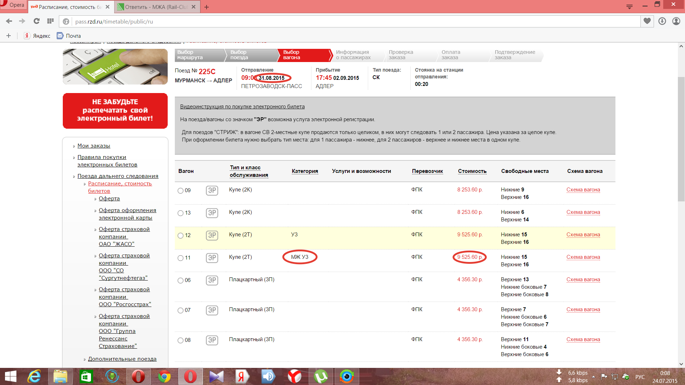
Task: Choose wagon 06 platzkart radio button
Action: 181,281
